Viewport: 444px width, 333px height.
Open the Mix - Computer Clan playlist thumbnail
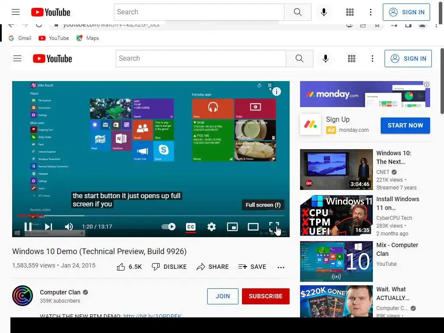[x=336, y=261]
